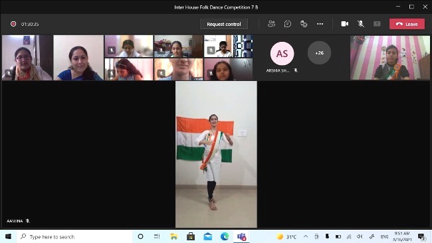Click the Microsoft Teams taskbar icon
432x243 pixels.
click(242, 236)
